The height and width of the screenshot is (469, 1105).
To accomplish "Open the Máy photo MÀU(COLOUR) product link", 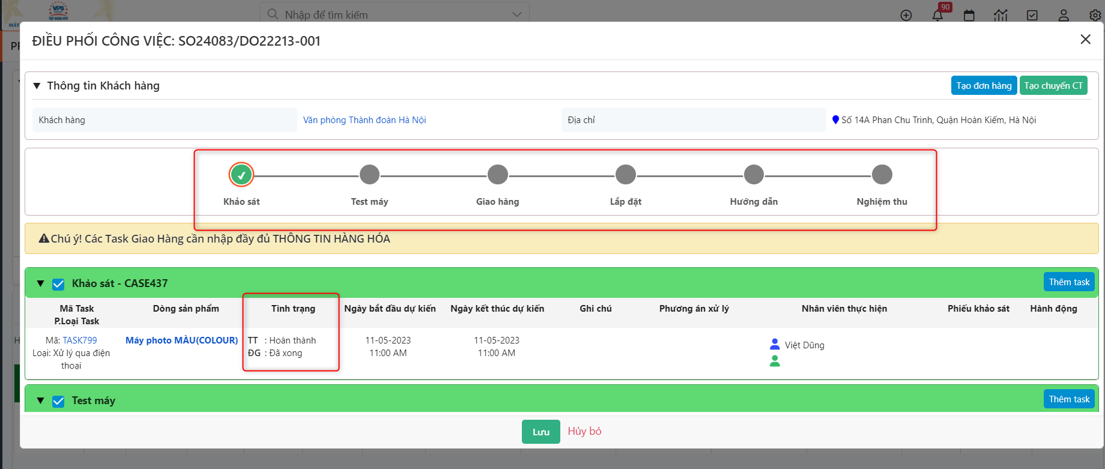I will pyautogui.click(x=181, y=340).
